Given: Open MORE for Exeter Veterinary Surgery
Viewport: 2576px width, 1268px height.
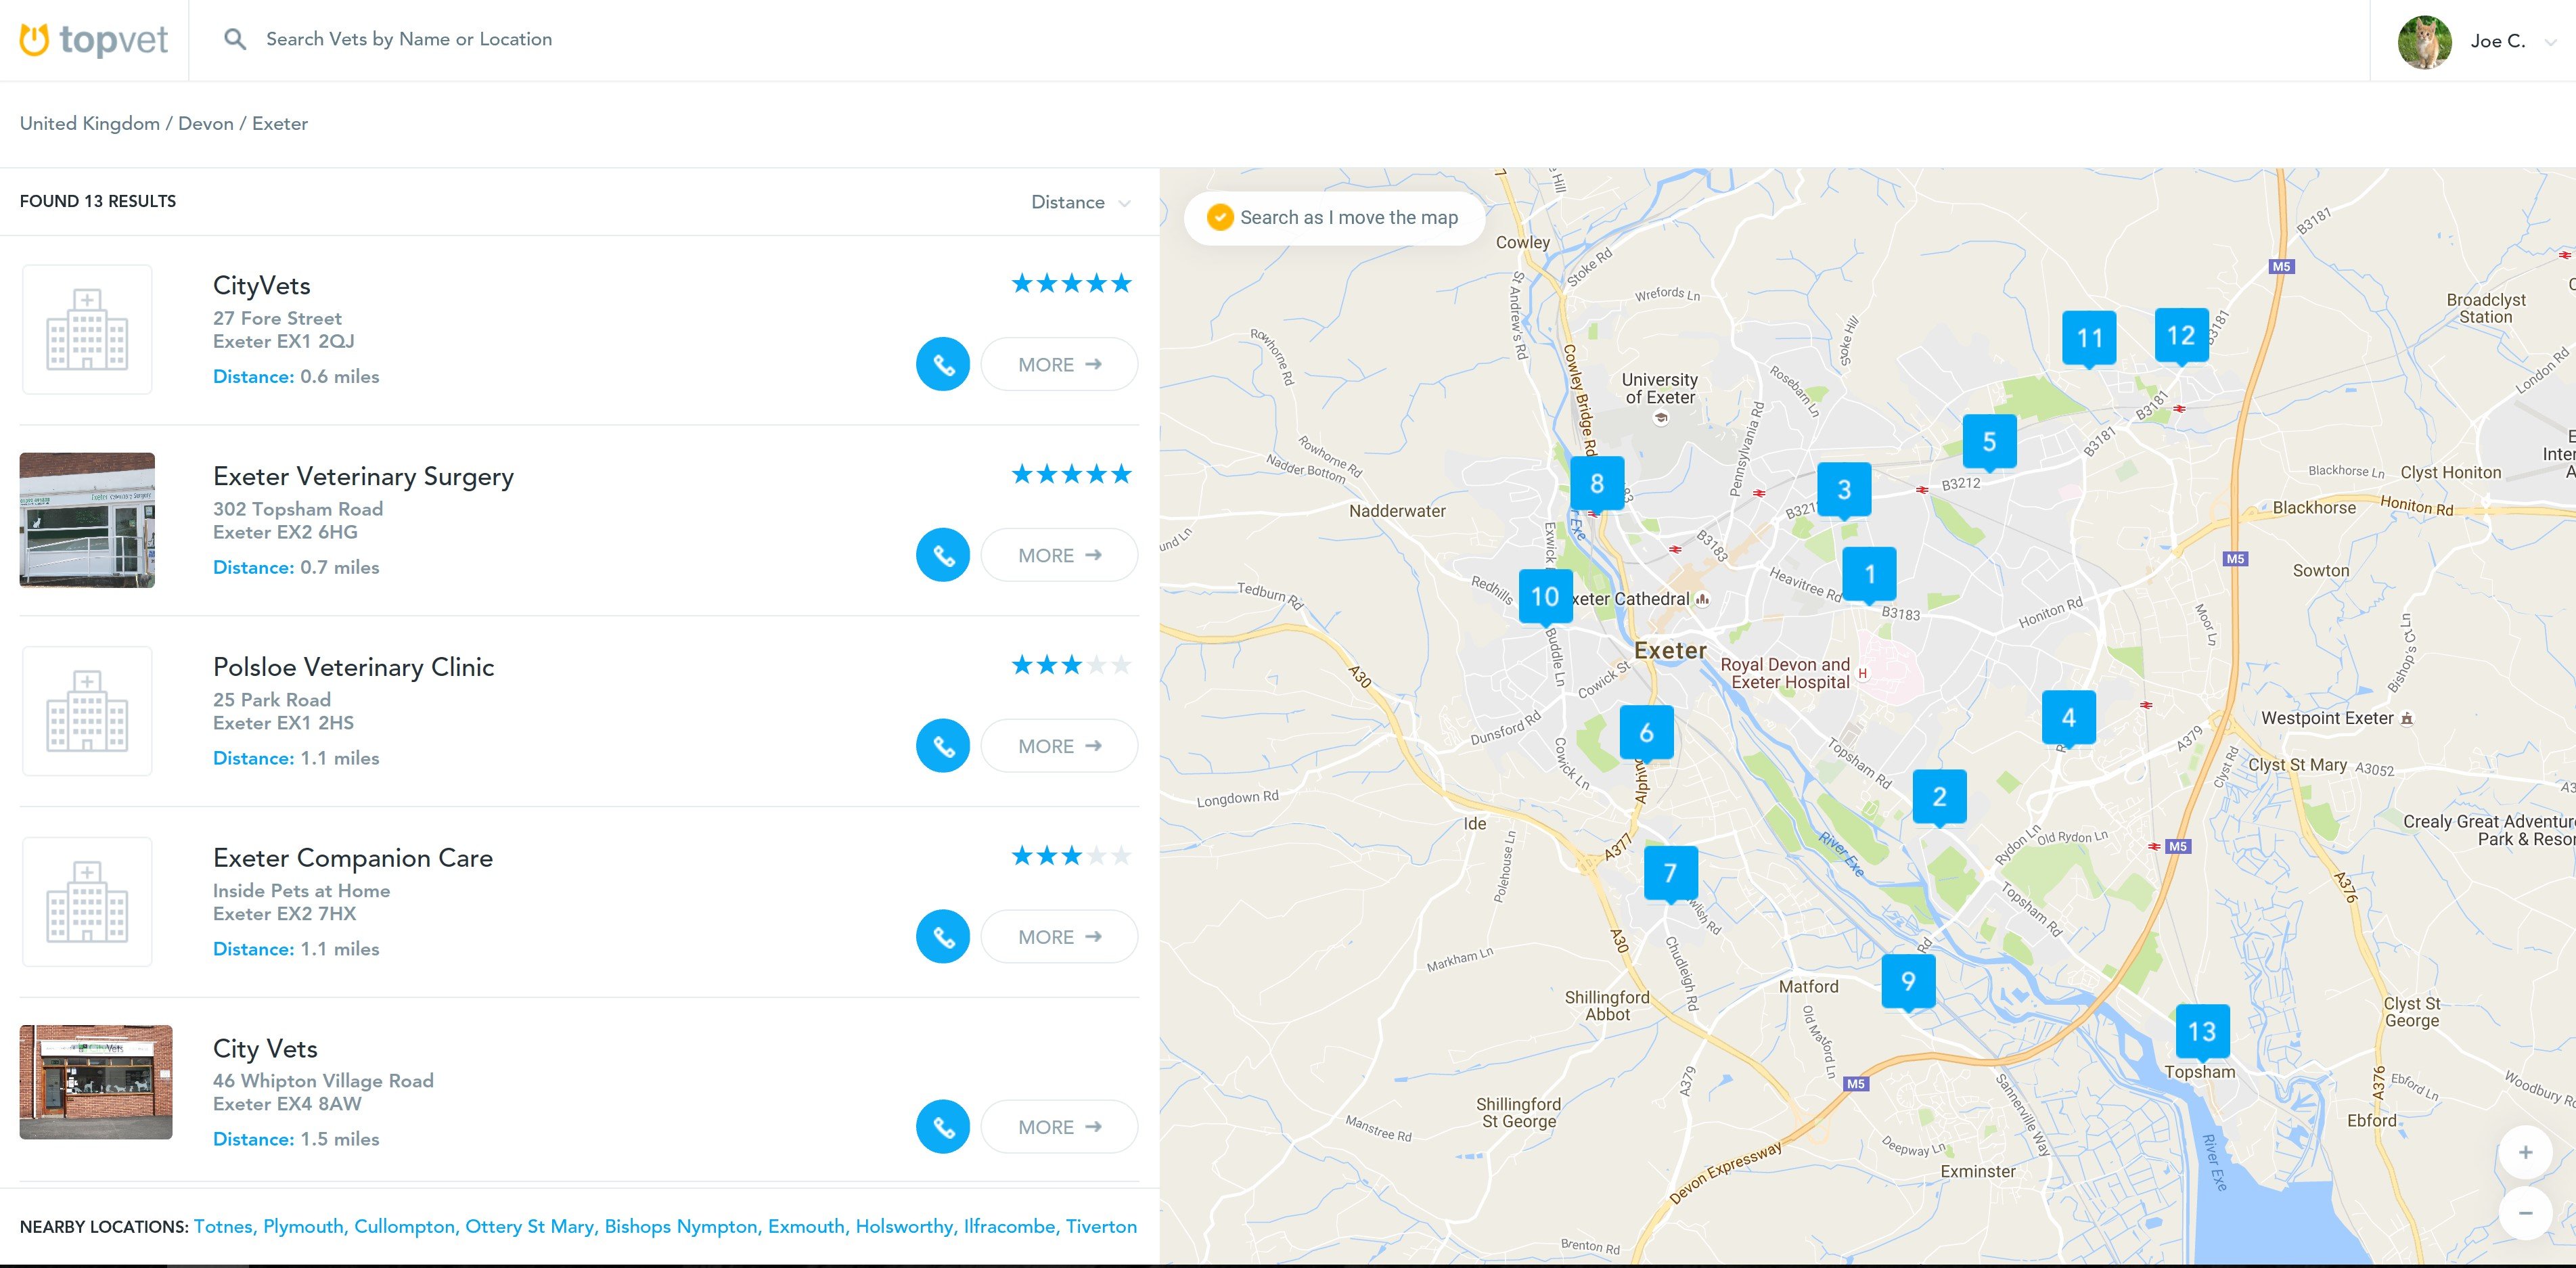Looking at the screenshot, I should click(1059, 555).
